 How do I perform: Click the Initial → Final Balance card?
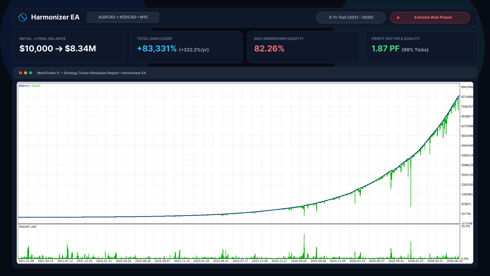(x=69, y=47)
